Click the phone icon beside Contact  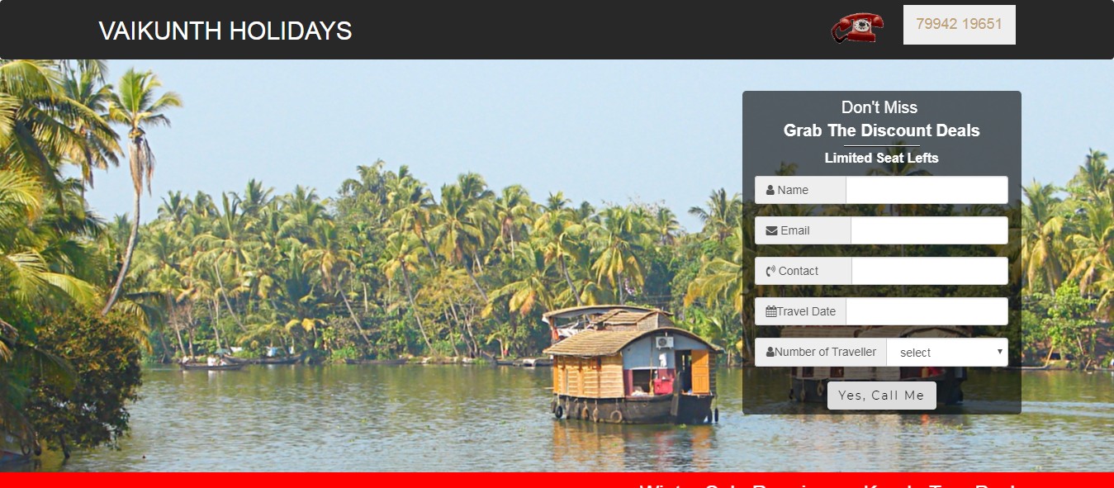click(770, 271)
